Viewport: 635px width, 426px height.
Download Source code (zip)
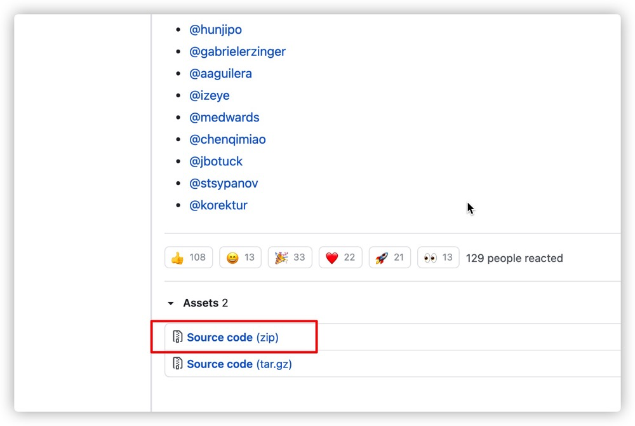(232, 337)
